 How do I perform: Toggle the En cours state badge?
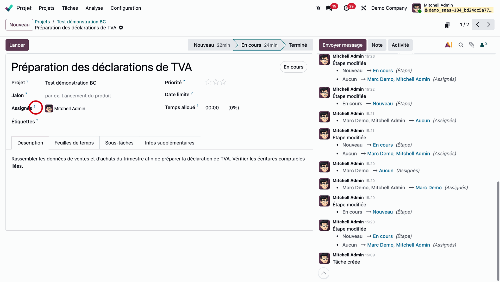[293, 67]
